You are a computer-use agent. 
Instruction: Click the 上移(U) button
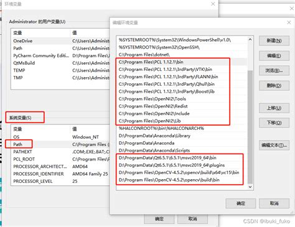pos(274,108)
